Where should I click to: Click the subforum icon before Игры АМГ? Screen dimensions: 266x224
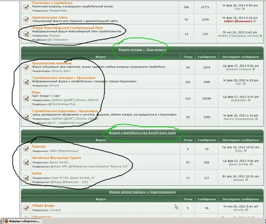coord(52,166)
